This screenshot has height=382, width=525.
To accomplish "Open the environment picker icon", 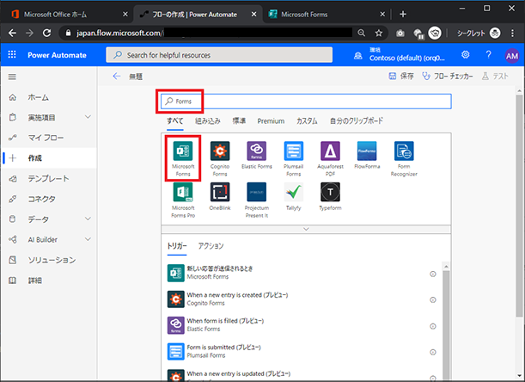I will pyautogui.click(x=358, y=56).
